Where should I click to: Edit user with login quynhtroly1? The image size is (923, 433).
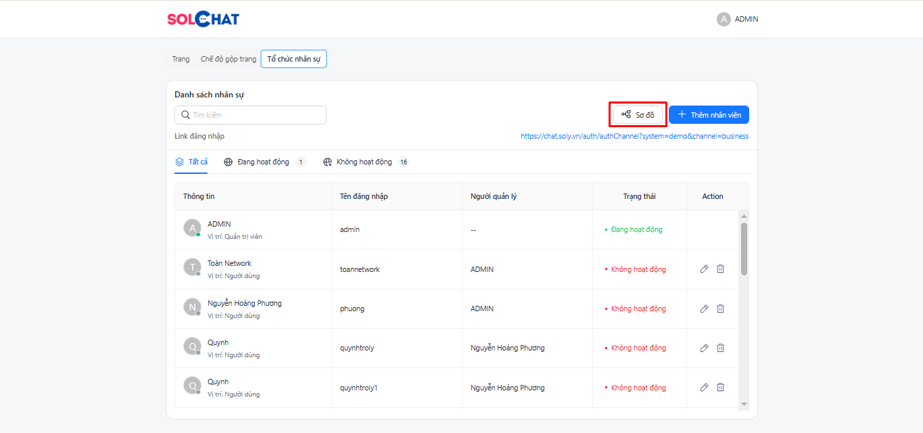704,388
